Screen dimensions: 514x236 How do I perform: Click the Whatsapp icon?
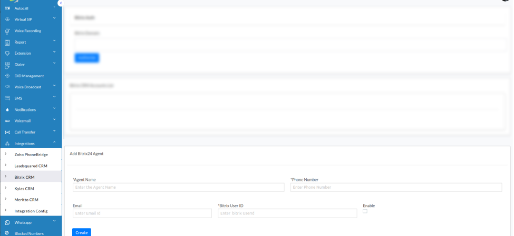pos(7,223)
